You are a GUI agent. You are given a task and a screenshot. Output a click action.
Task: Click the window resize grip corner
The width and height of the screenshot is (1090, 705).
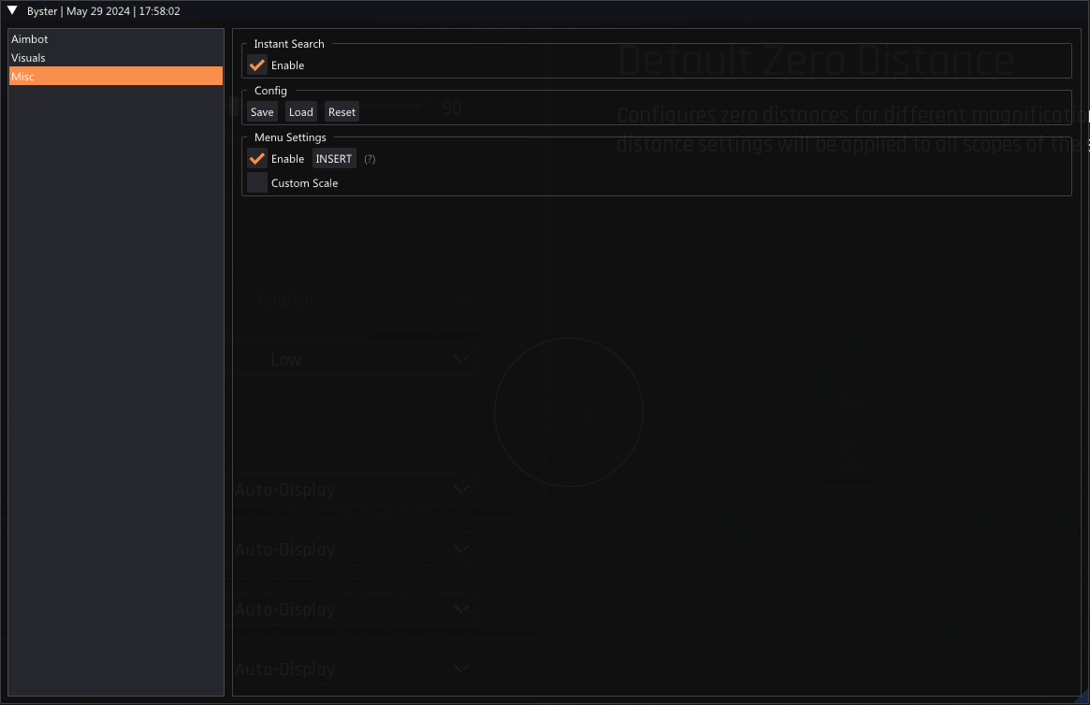1083,698
